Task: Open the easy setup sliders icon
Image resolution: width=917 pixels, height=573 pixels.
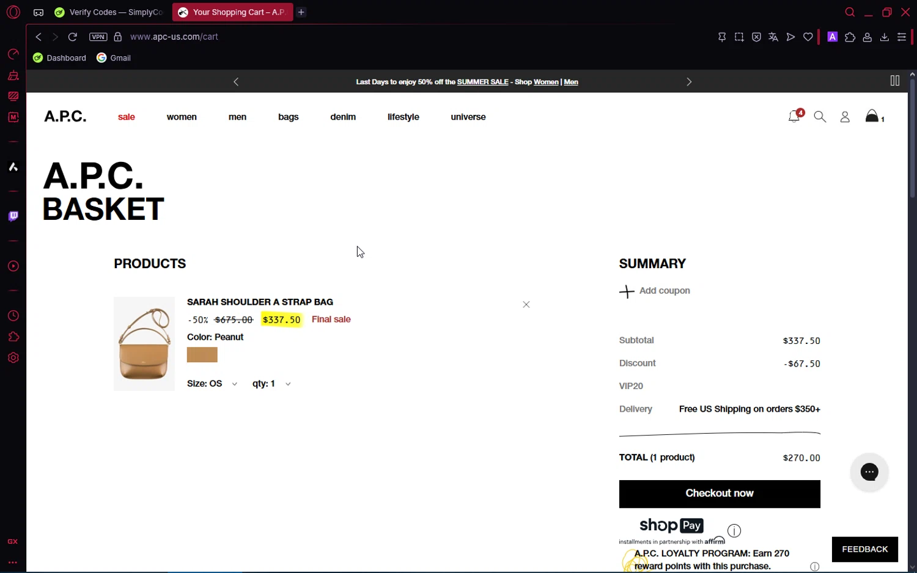Action: [x=901, y=37]
